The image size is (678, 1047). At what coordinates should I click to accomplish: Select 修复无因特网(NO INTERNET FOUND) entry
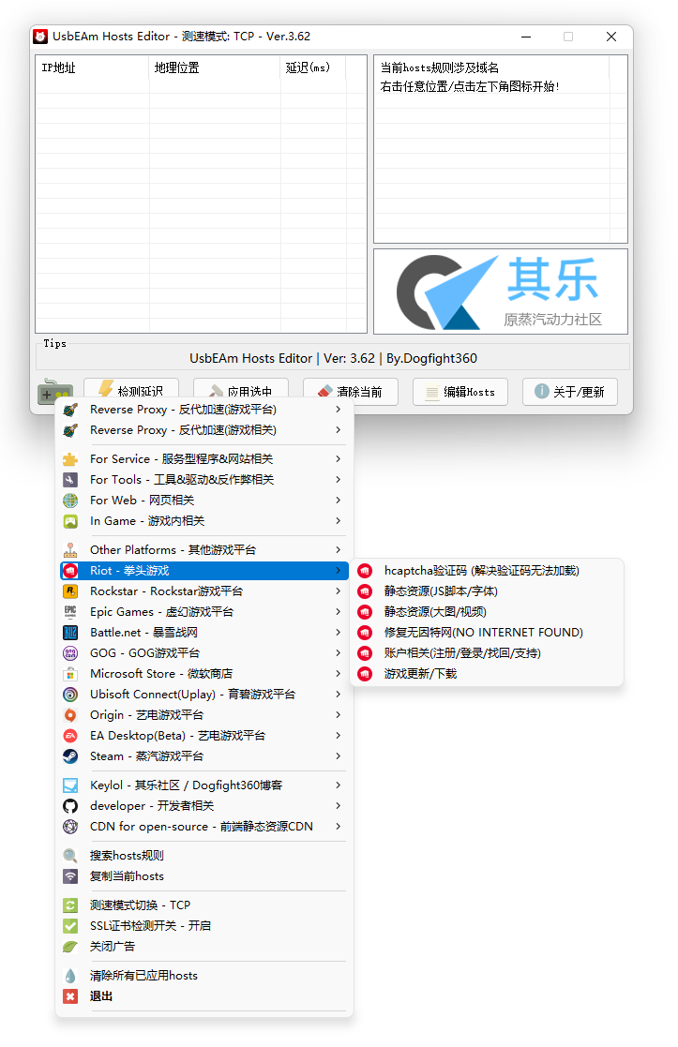pos(487,633)
